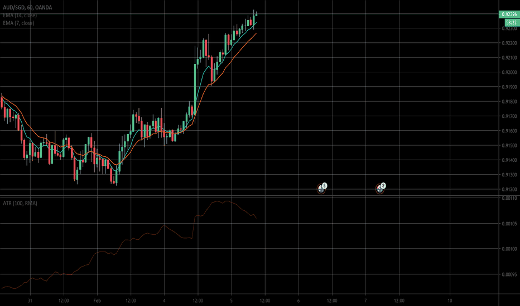Select the EMA (14, close) indicator label

pyautogui.click(x=20, y=15)
